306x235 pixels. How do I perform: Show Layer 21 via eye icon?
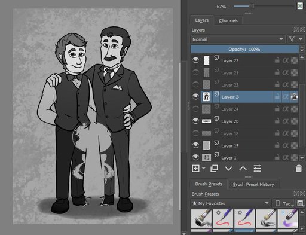pos(195,72)
